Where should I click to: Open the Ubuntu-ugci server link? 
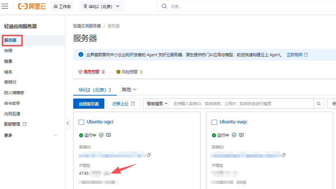100,122
